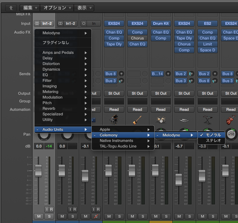Expand the Dynamics submenu
The height and width of the screenshot is (223, 238).
pyautogui.click(x=63, y=69)
